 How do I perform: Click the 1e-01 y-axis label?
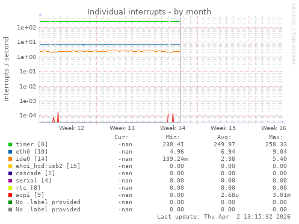(x=28, y=72)
